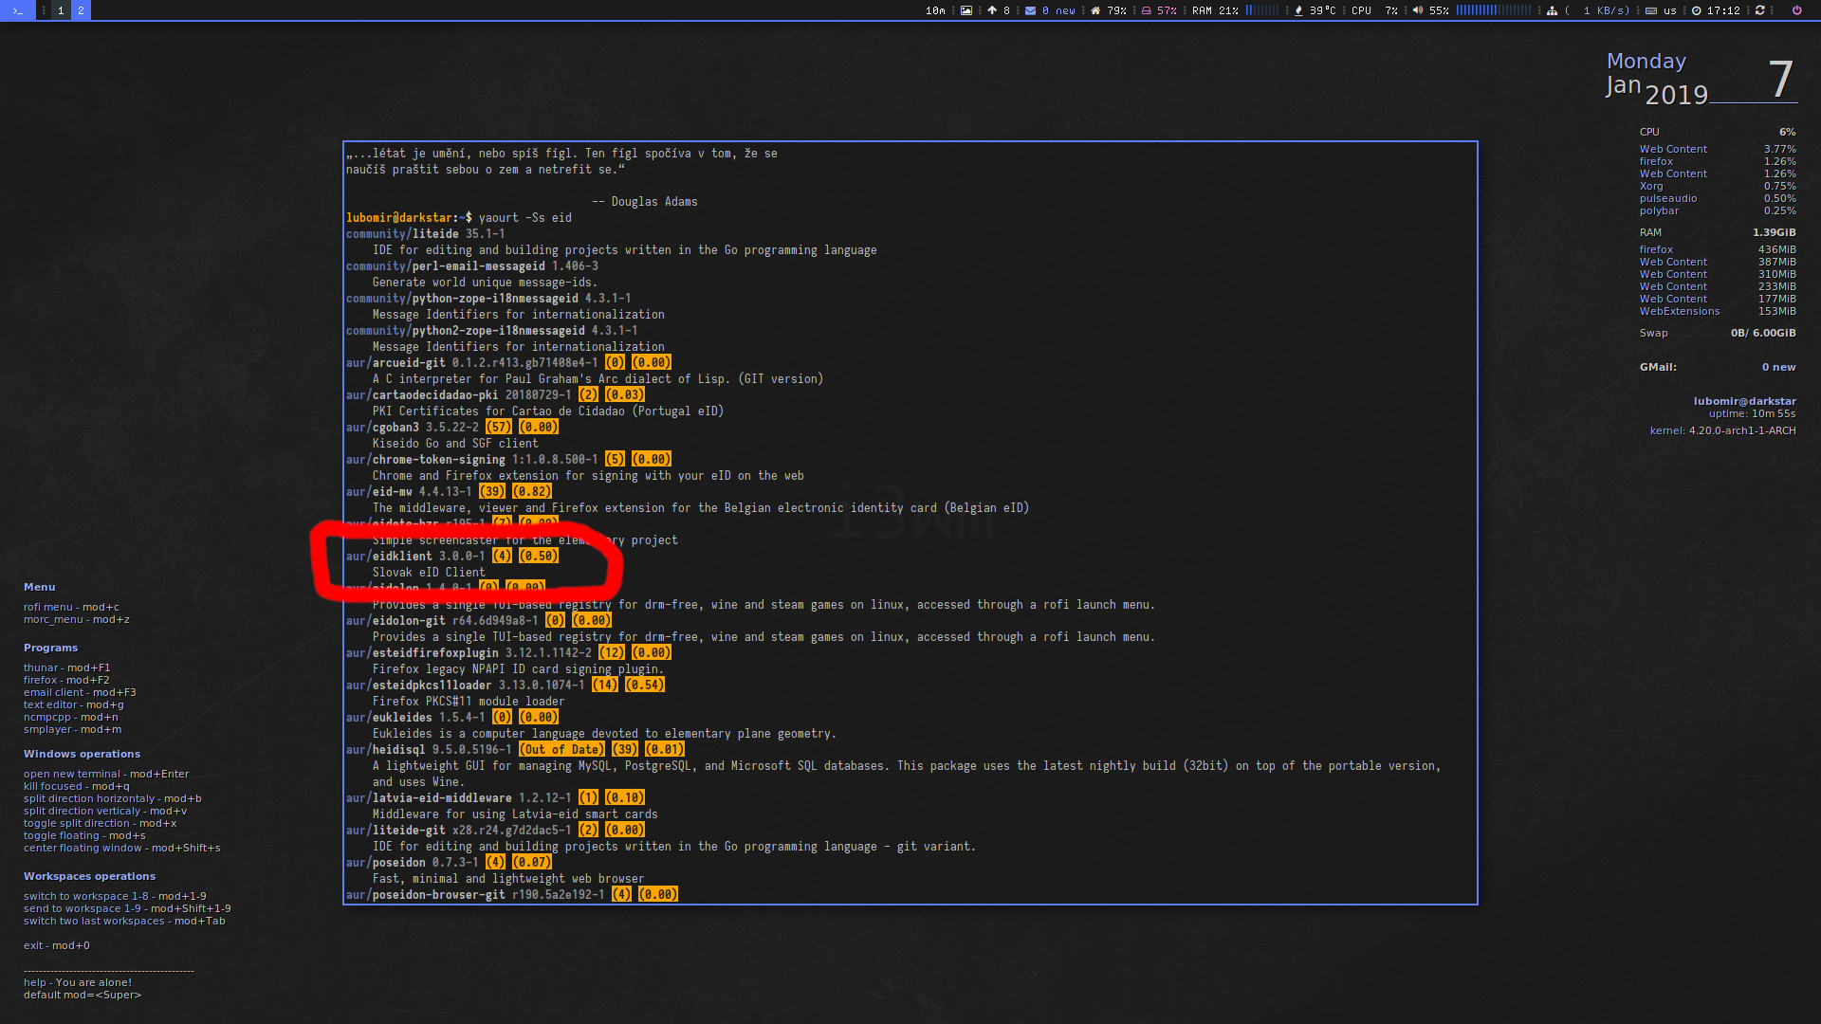The image size is (1821, 1024).
Task: Mute using the volume speaker icon
Action: coord(1417,10)
